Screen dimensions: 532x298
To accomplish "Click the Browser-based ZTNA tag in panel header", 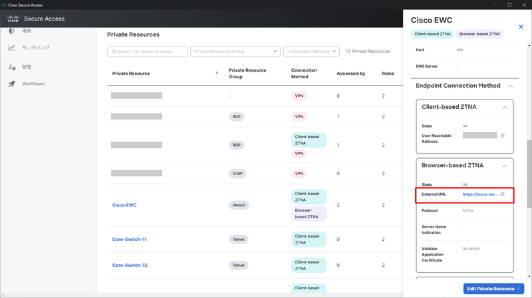I will tap(479, 34).
